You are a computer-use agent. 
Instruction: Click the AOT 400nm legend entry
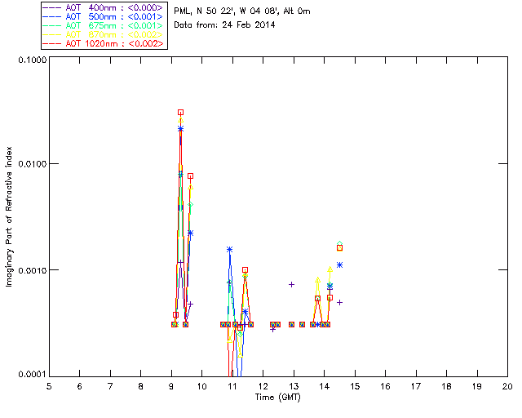pos(103,7)
